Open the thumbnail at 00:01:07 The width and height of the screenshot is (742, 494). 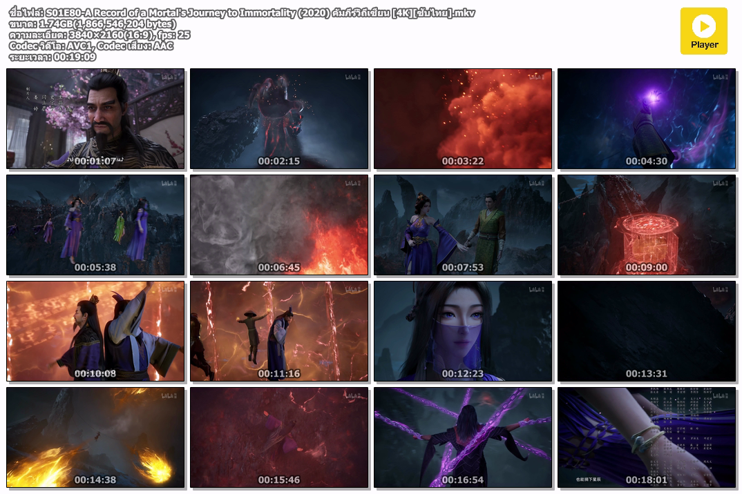95,119
